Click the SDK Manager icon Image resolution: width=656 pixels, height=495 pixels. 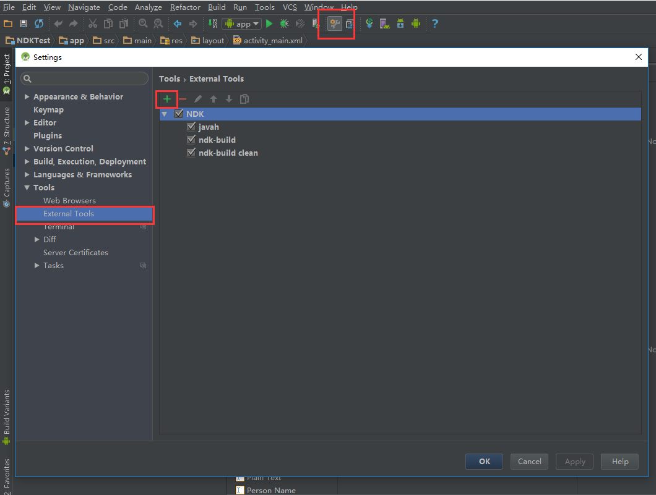click(x=400, y=24)
